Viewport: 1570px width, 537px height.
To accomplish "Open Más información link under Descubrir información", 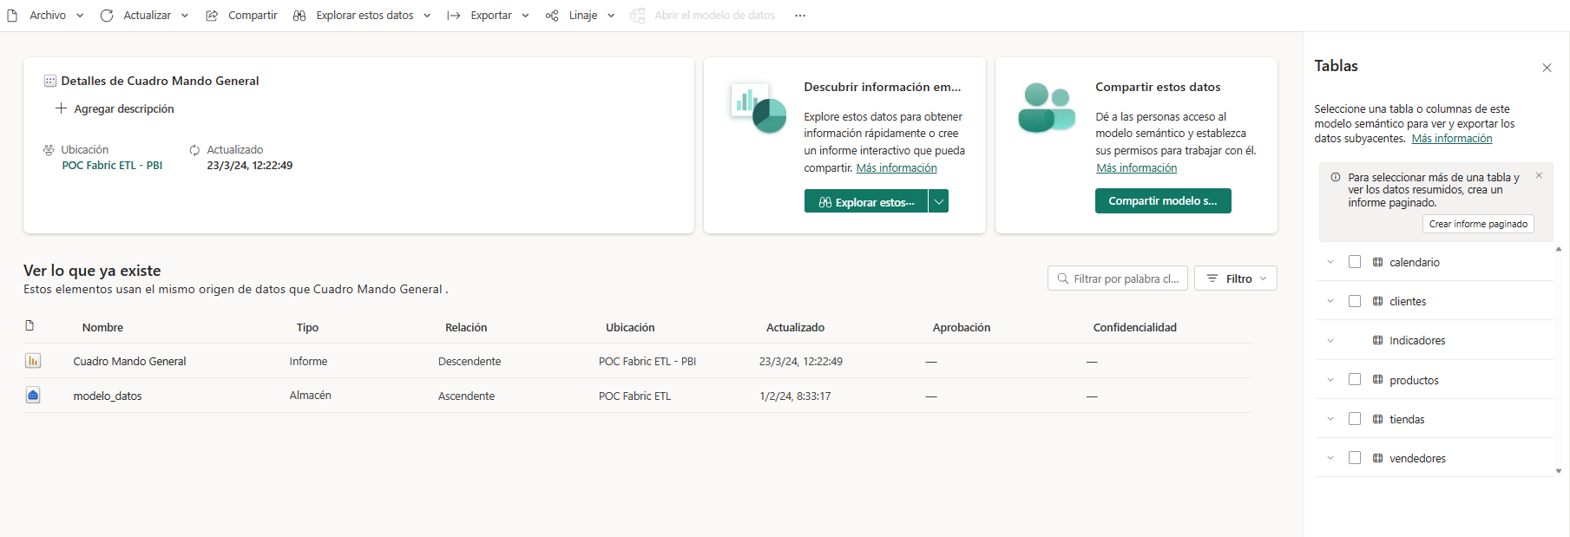I will click(897, 168).
